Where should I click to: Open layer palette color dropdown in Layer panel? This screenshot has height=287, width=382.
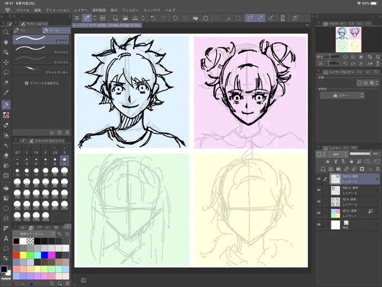321,154
